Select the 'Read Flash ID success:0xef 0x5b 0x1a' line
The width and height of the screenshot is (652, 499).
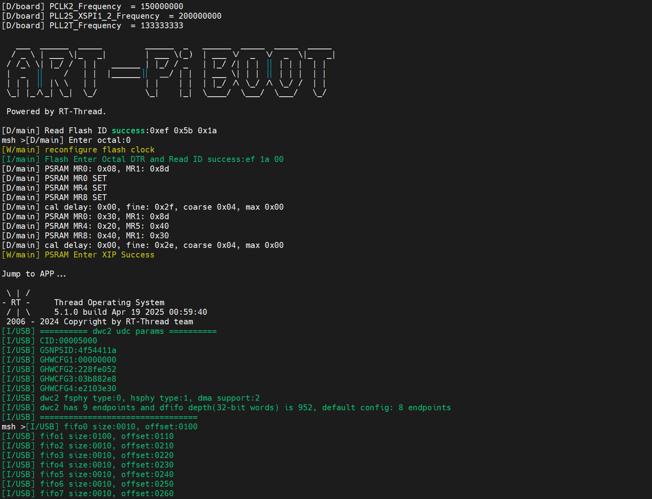tap(109, 131)
